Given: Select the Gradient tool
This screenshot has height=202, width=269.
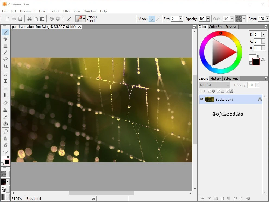Looking at the screenshot, I should click(x=5, y=95).
